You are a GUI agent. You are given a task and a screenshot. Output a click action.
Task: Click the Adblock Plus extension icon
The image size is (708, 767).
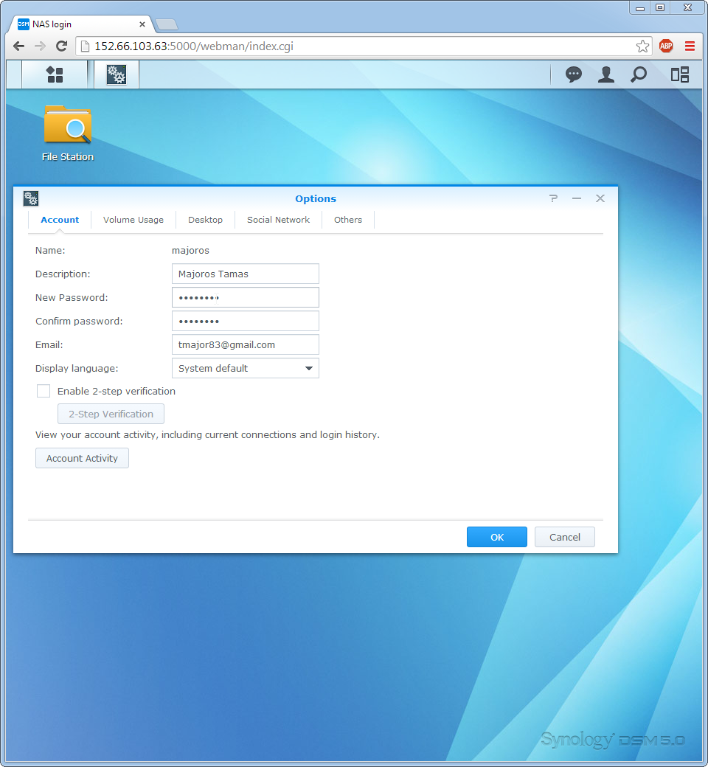(666, 46)
